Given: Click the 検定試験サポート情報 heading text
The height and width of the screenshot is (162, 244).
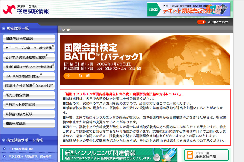Looking at the screenshot, I should pyautogui.click(x=24, y=140).
